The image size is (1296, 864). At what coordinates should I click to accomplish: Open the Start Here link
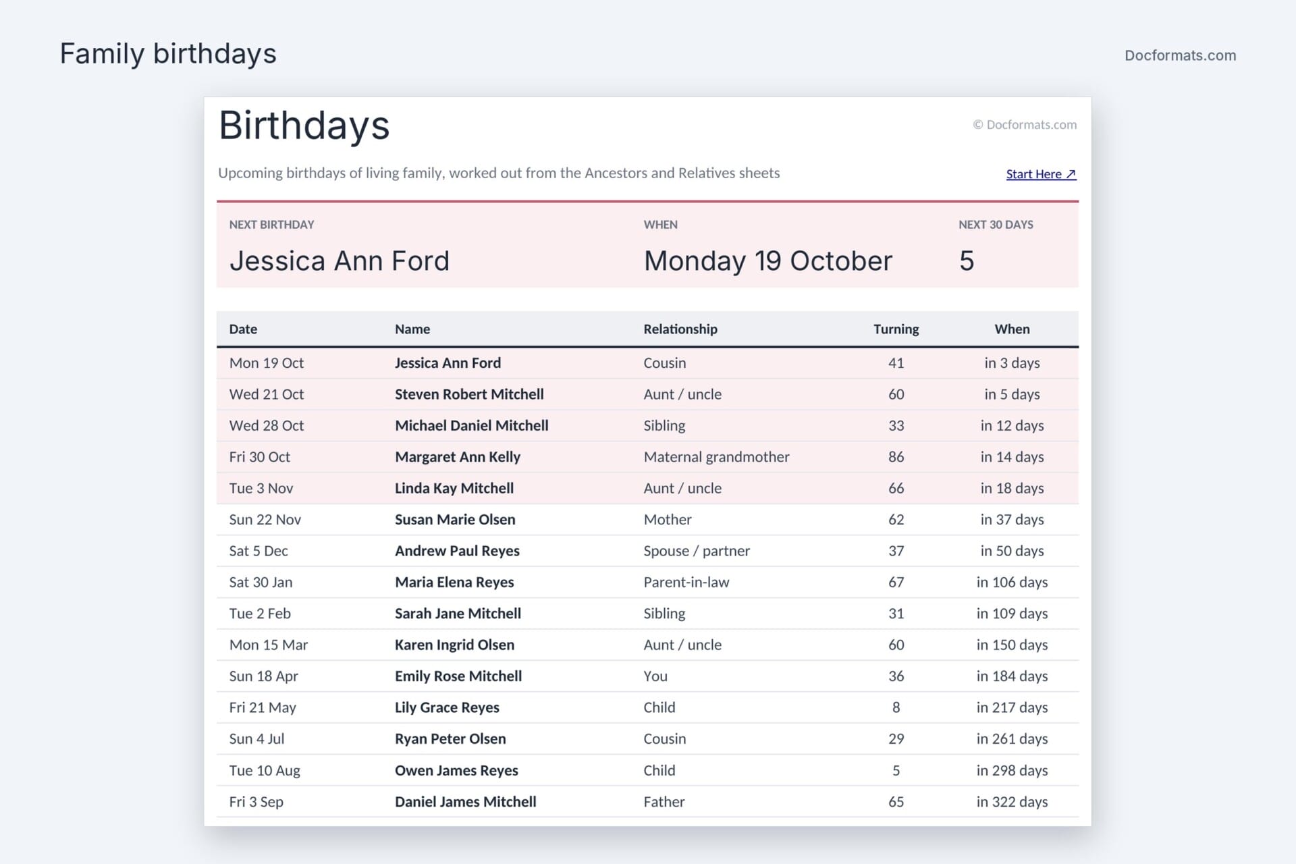click(1041, 174)
